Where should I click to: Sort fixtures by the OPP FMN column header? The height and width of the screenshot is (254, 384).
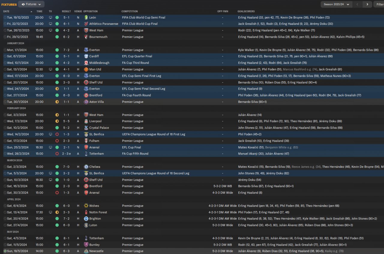[x=223, y=11]
